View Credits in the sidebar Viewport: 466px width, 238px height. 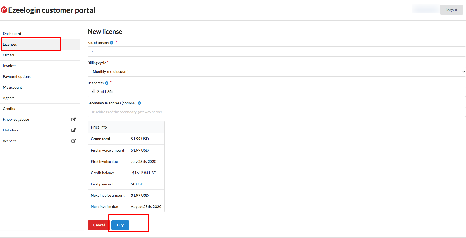click(9, 109)
